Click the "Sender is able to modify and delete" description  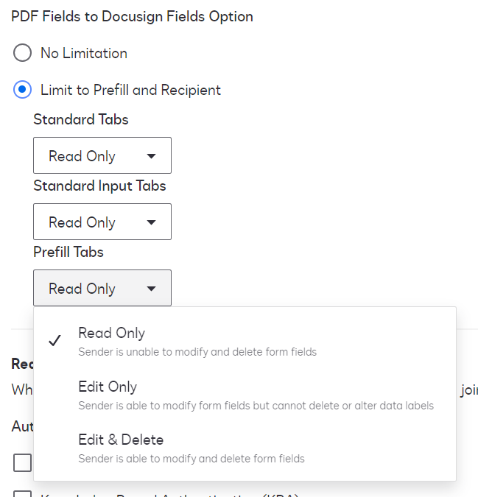point(191,459)
